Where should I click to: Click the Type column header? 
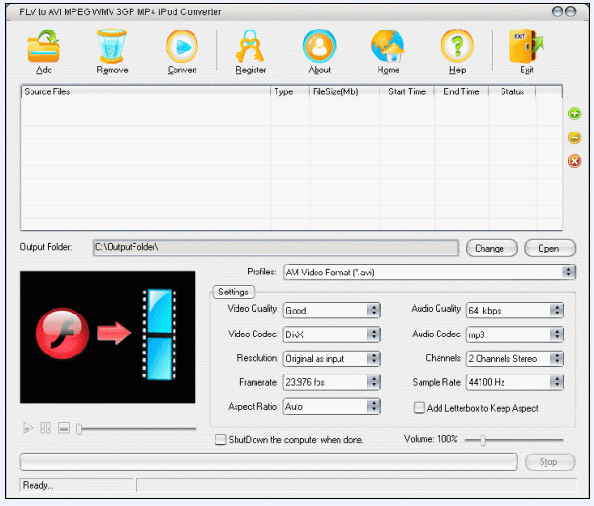(290, 91)
